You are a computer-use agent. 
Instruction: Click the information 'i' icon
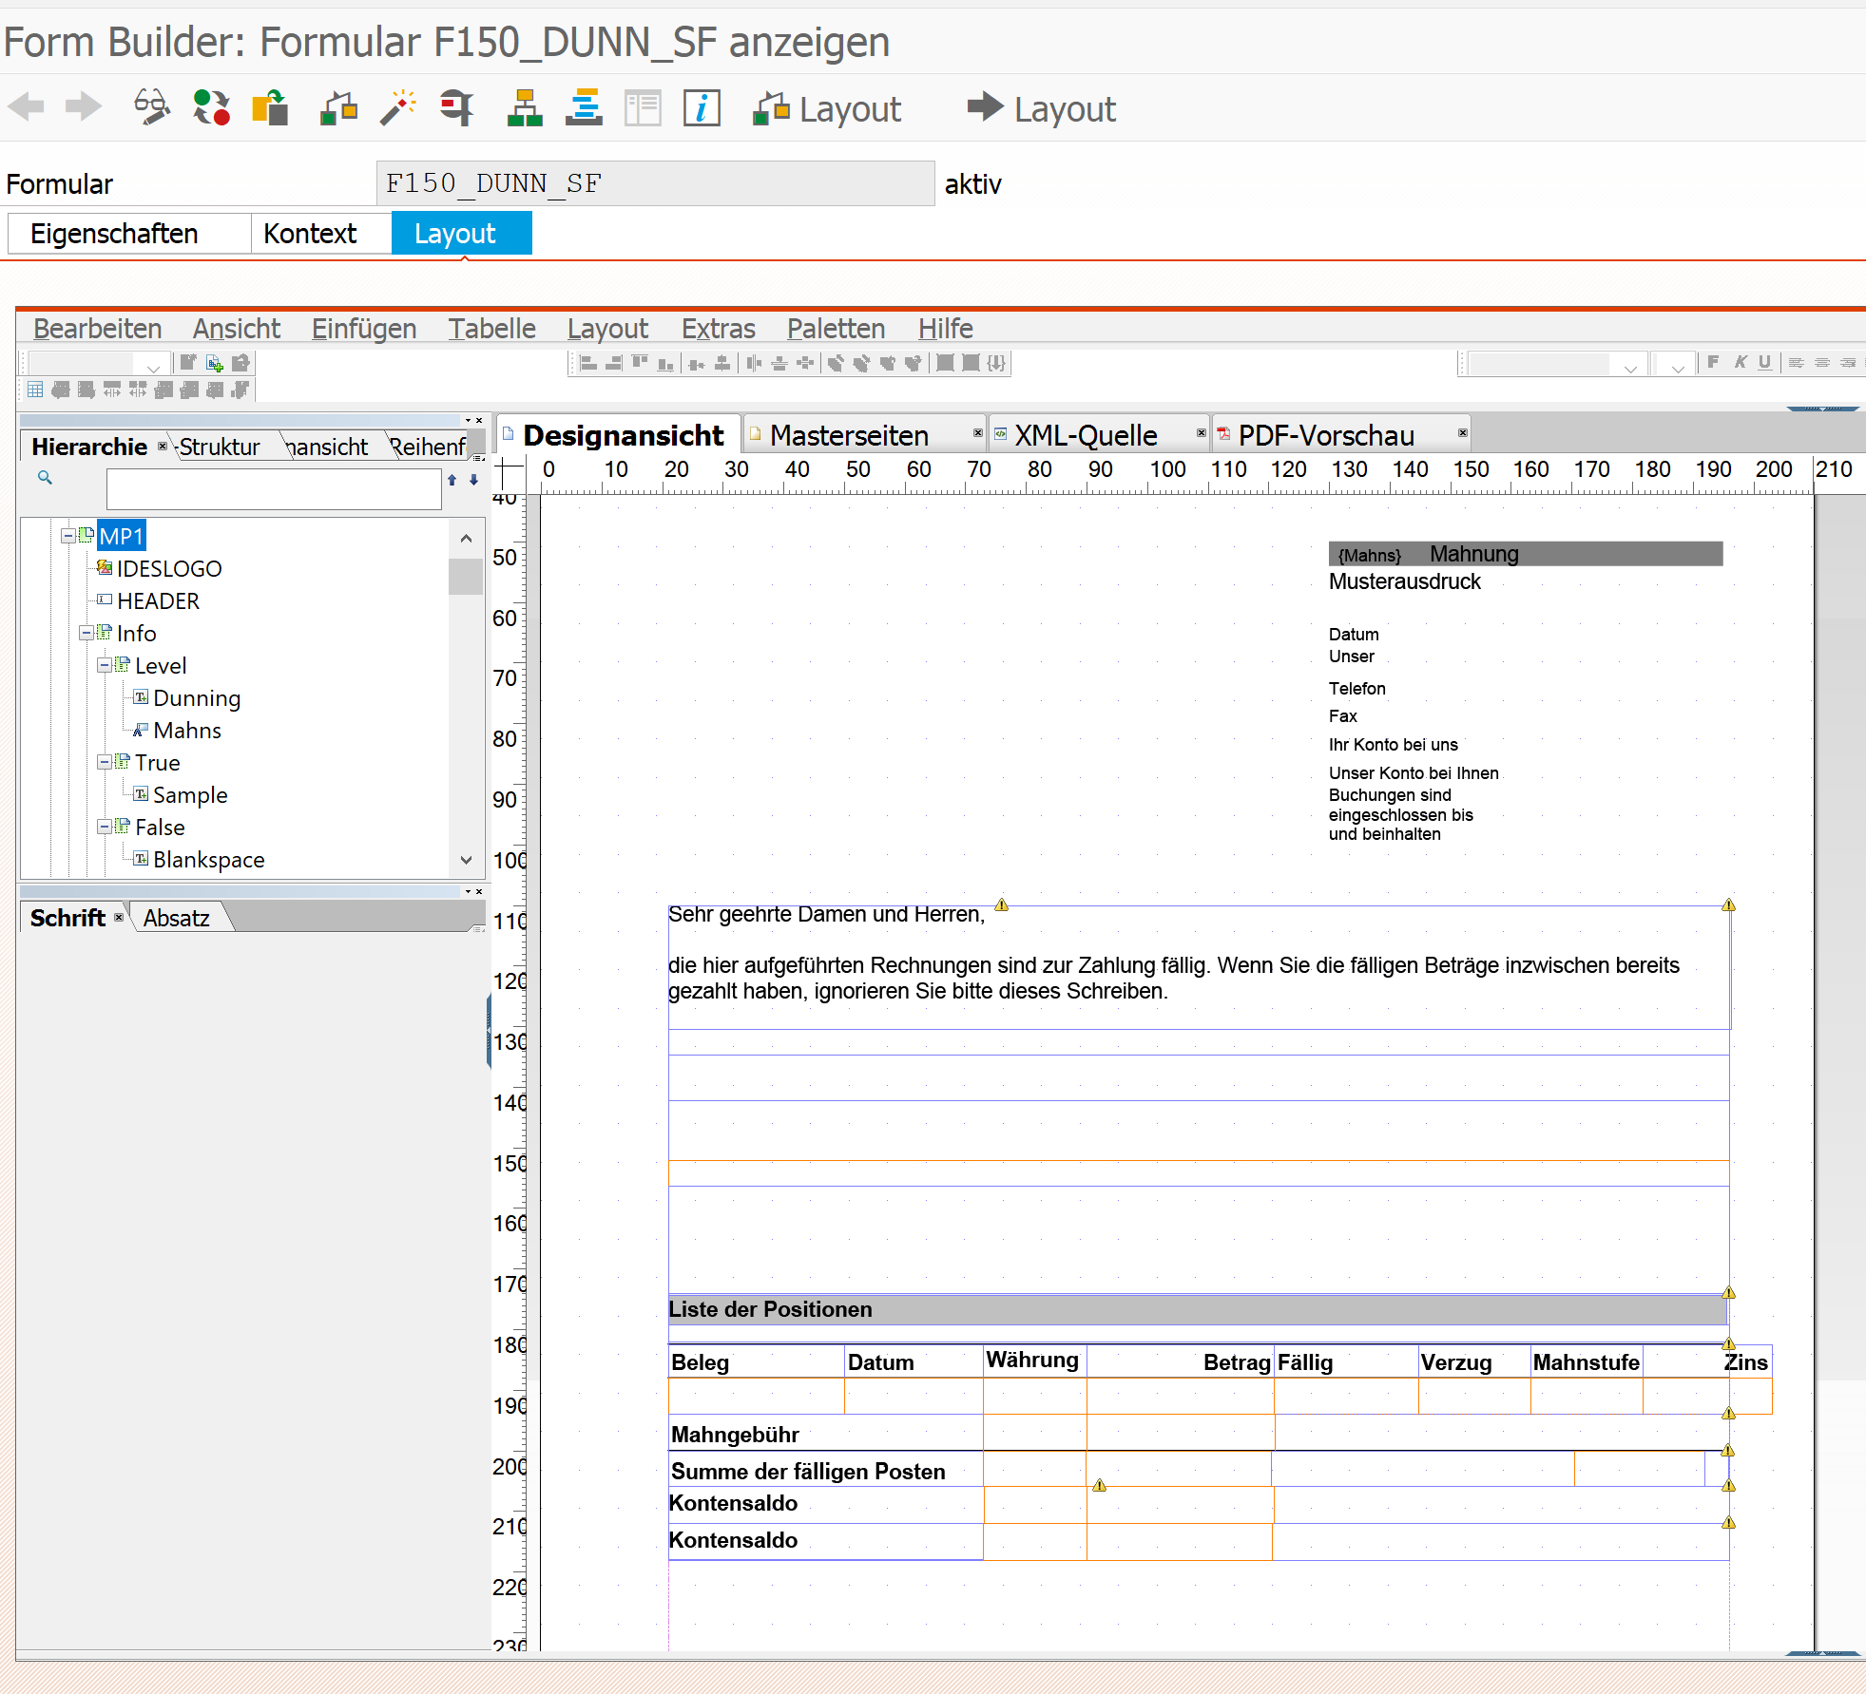coord(702,107)
